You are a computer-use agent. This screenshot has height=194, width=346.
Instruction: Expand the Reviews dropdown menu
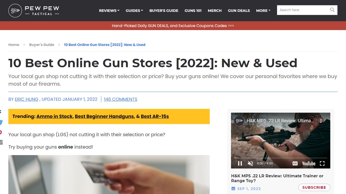click(x=109, y=11)
